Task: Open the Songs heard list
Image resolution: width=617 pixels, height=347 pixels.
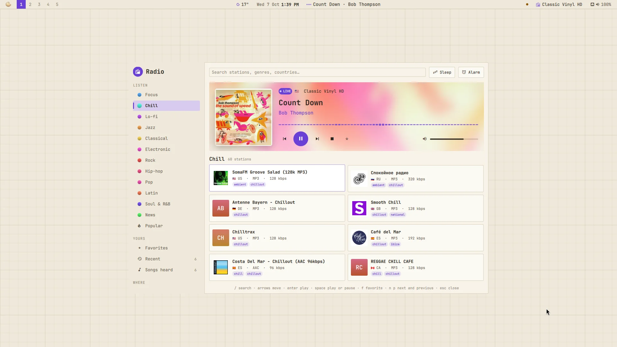Action: pos(166,270)
